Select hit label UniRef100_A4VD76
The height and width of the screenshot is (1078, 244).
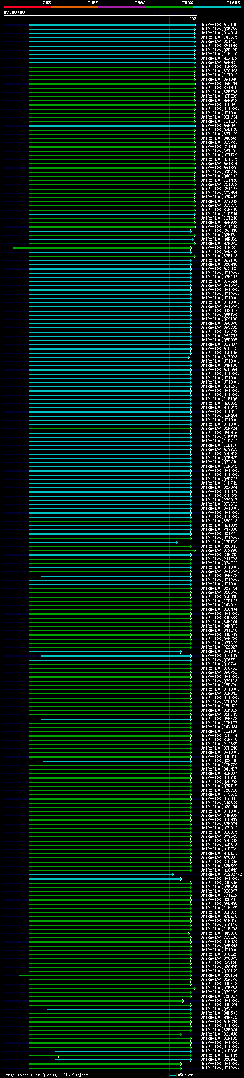tap(219, 933)
